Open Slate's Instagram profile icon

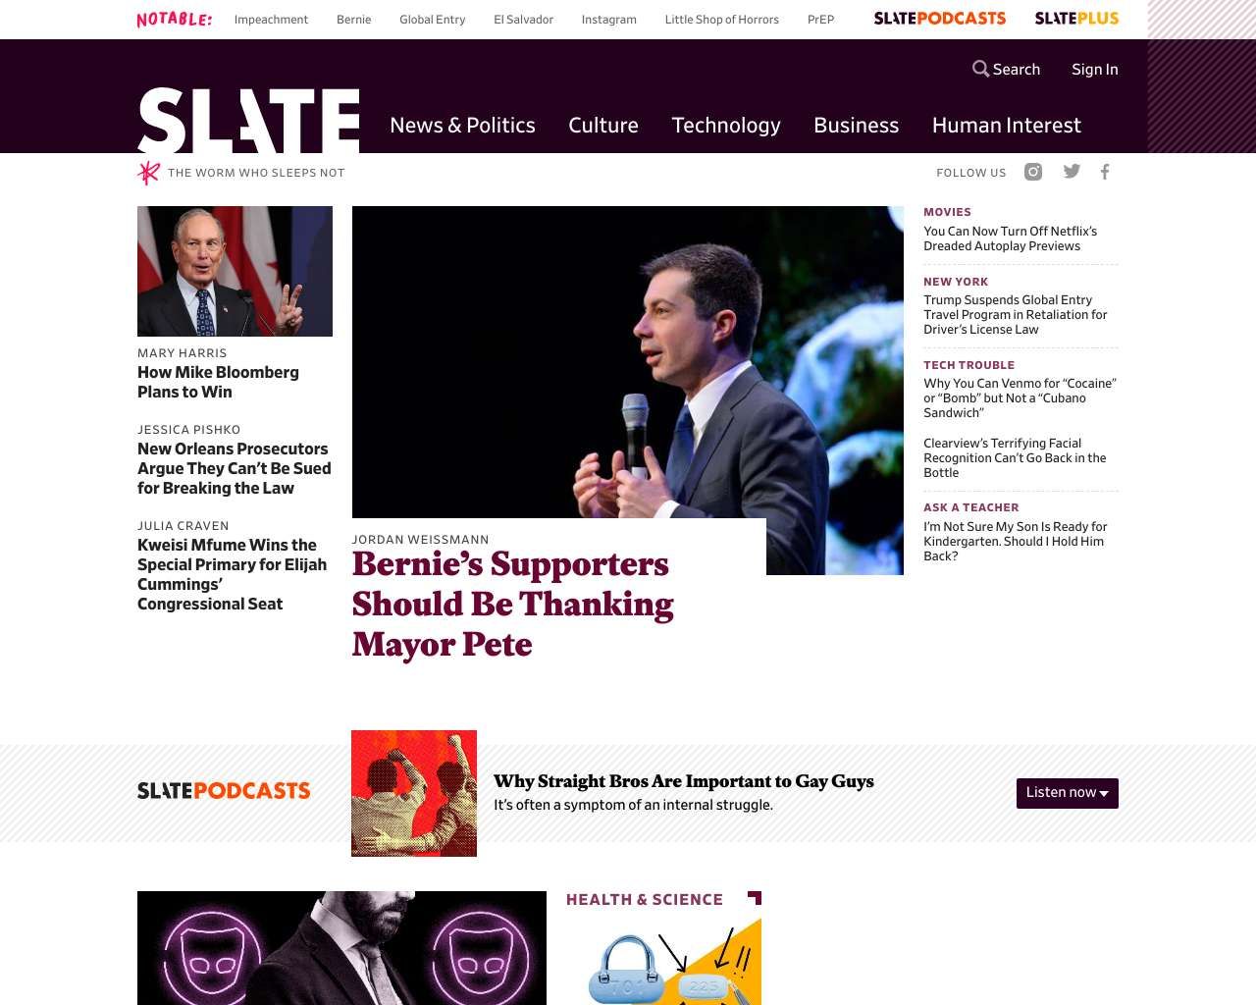tap(1033, 172)
